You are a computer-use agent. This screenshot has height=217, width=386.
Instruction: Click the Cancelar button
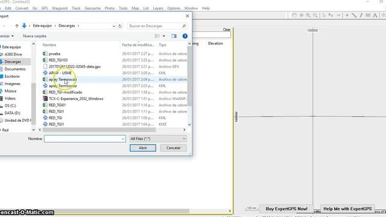point(173,148)
